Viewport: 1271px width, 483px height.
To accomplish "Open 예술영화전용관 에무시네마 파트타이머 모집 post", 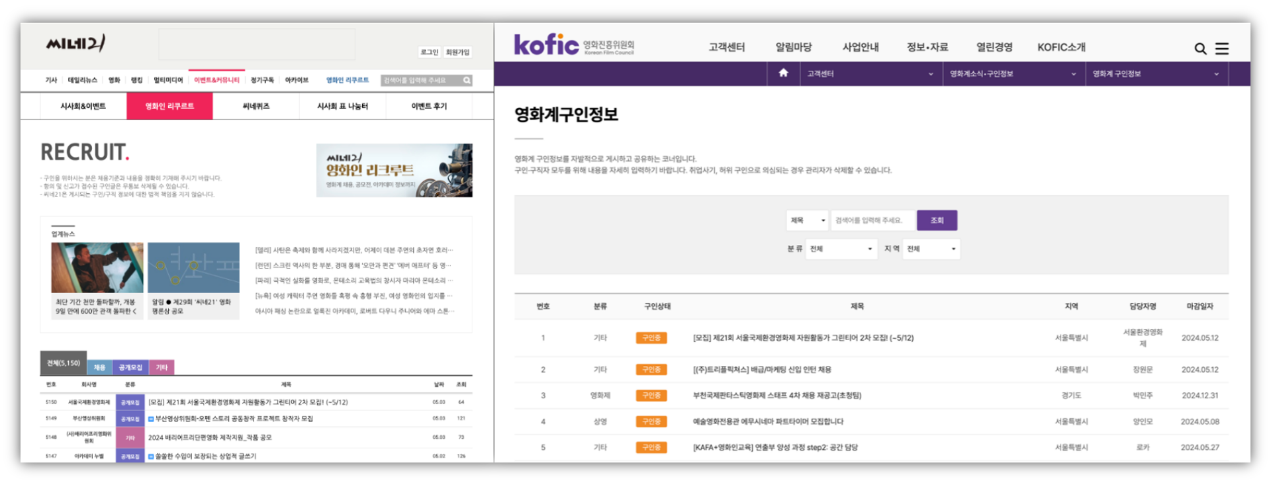I will pos(768,421).
